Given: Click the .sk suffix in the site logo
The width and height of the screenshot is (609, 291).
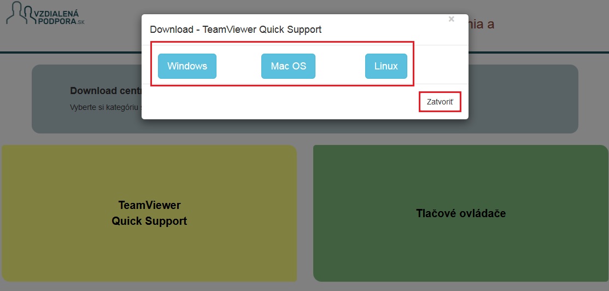Looking at the screenshot, I should 80,22.
